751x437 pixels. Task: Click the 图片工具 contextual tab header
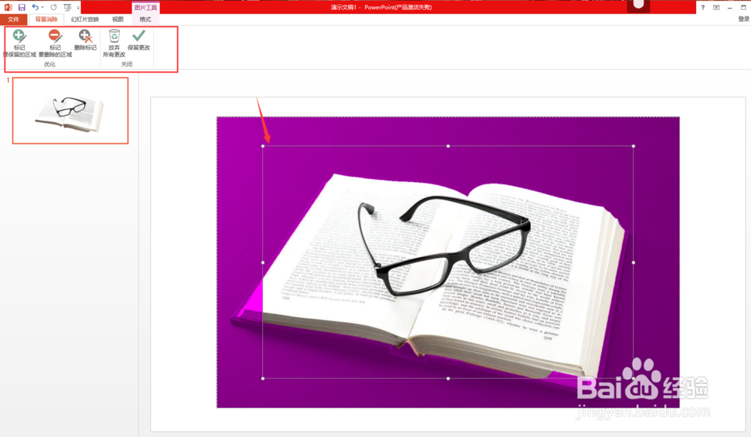tap(145, 7)
